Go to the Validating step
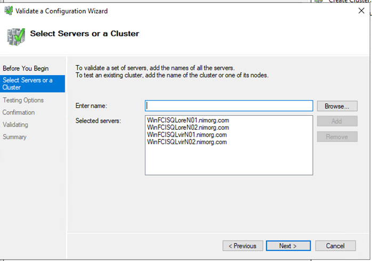The width and height of the screenshot is (372, 261). click(15, 124)
